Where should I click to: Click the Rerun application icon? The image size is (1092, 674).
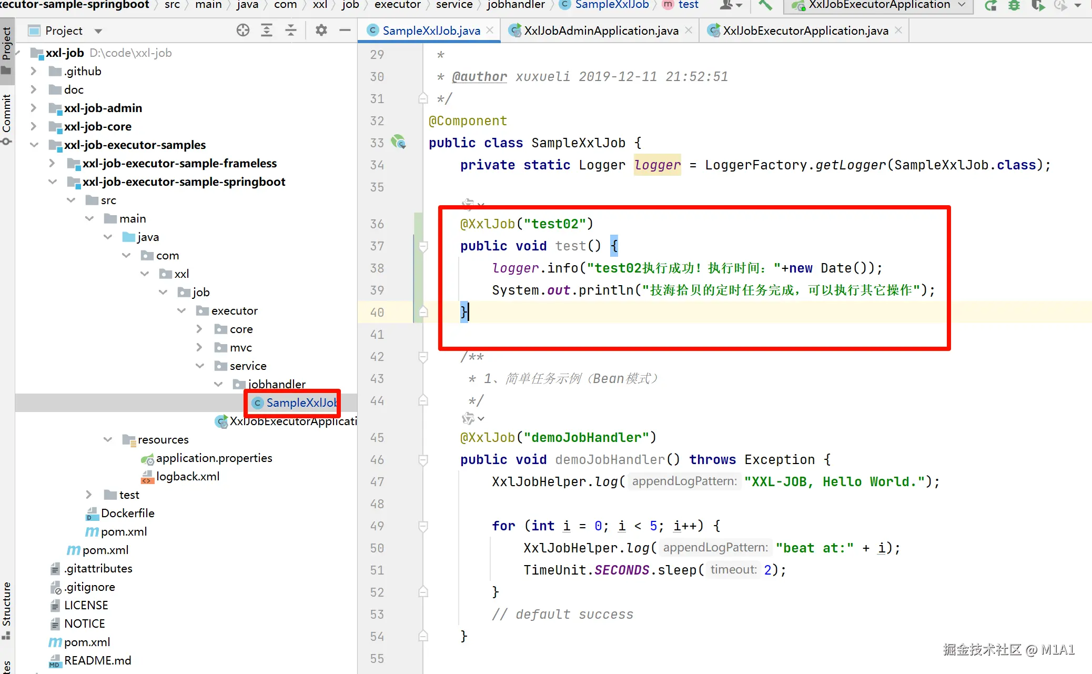tap(991, 5)
